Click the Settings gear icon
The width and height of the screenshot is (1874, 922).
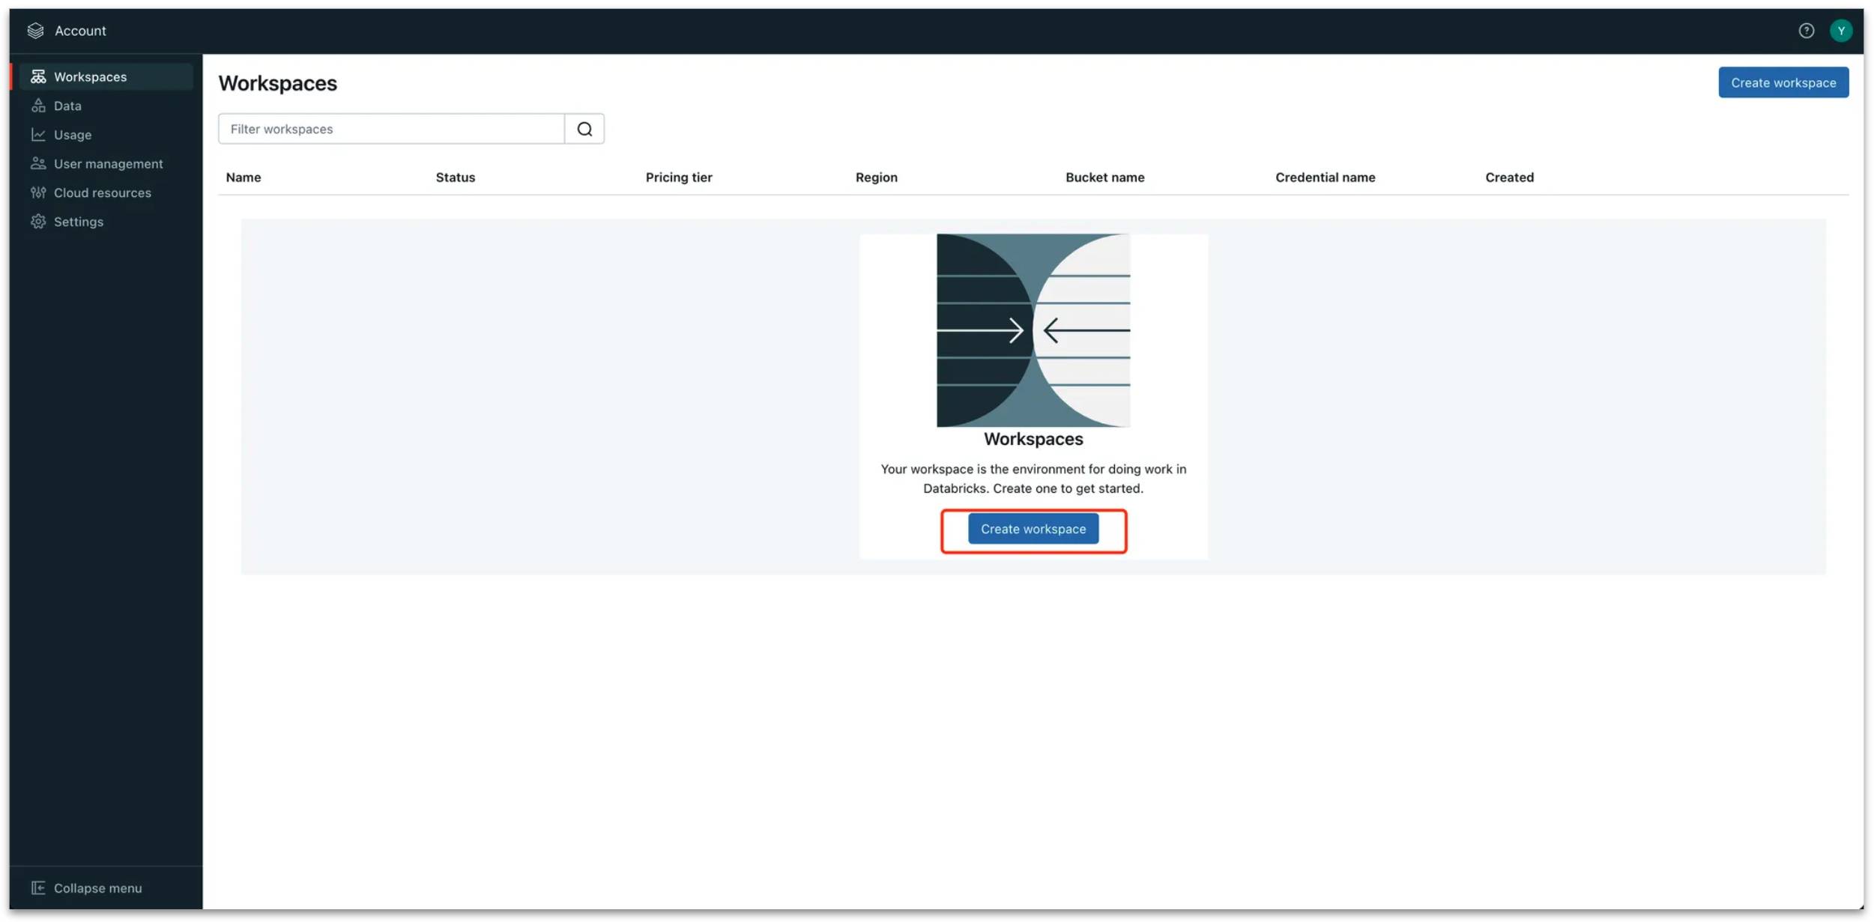[x=38, y=222]
